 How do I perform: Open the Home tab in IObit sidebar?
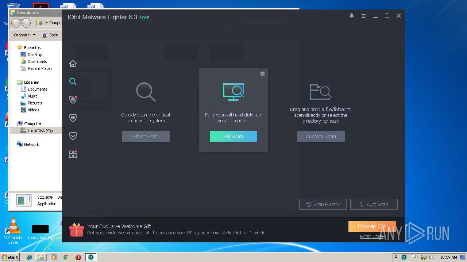73,63
